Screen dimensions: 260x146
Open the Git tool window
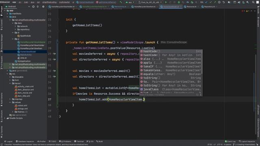point(90,142)
